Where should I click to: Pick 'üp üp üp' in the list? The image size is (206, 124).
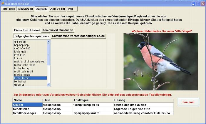(x=19, y=85)
